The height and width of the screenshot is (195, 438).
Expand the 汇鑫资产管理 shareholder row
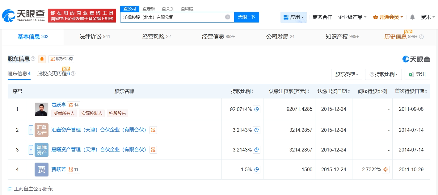(31, 130)
